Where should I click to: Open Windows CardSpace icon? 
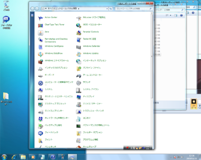[40, 47]
